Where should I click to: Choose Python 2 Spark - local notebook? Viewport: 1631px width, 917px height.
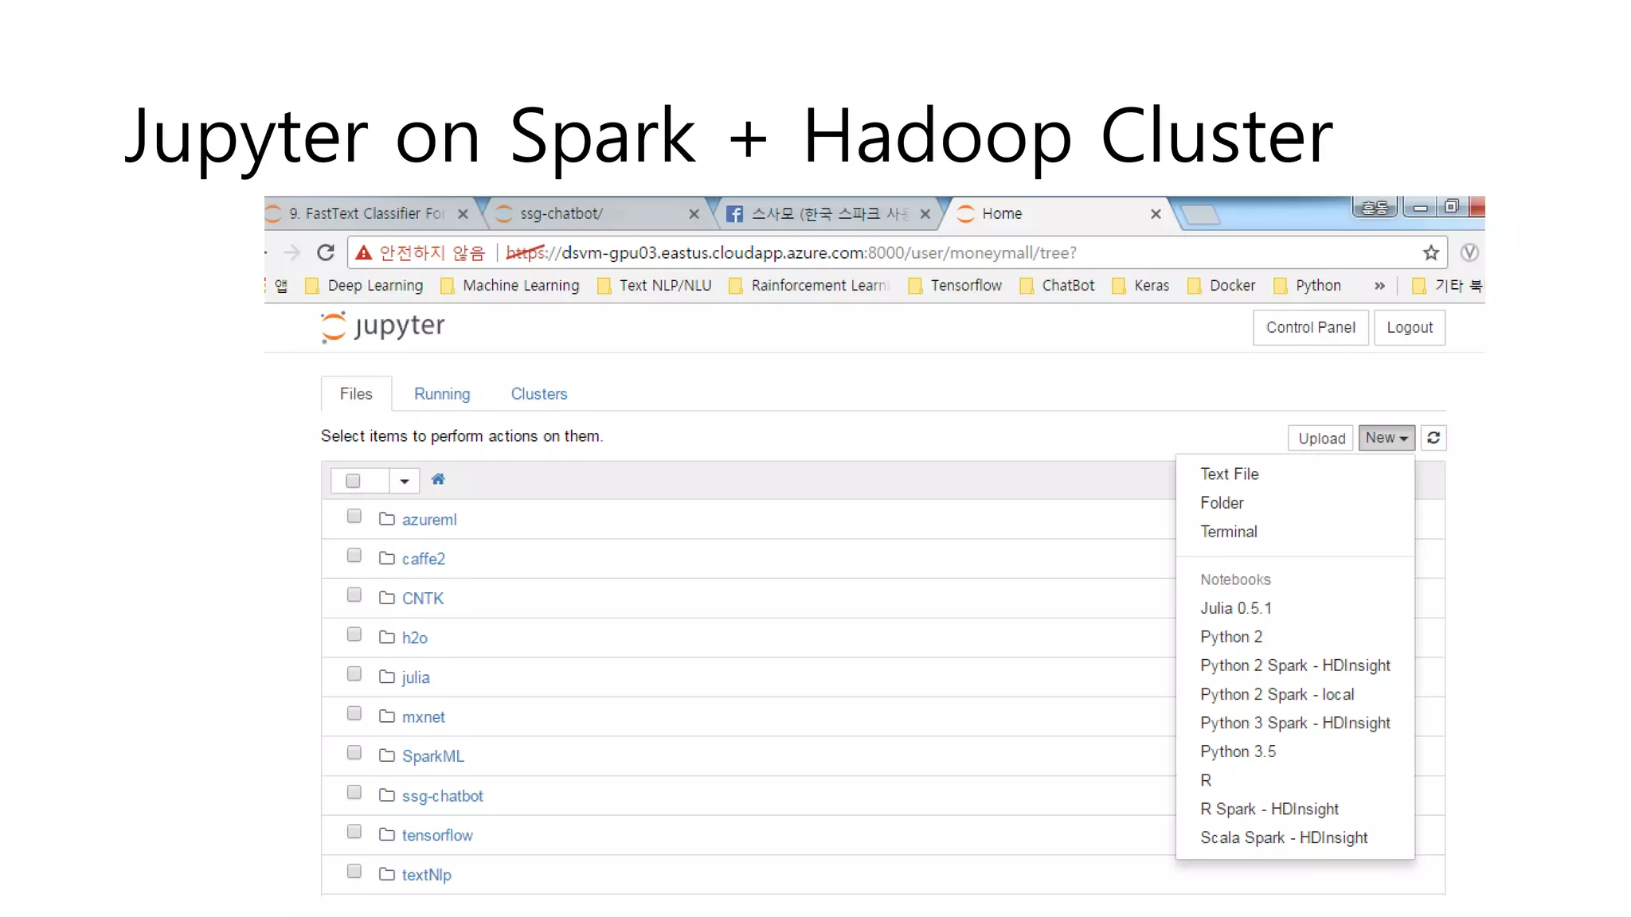pos(1277,694)
